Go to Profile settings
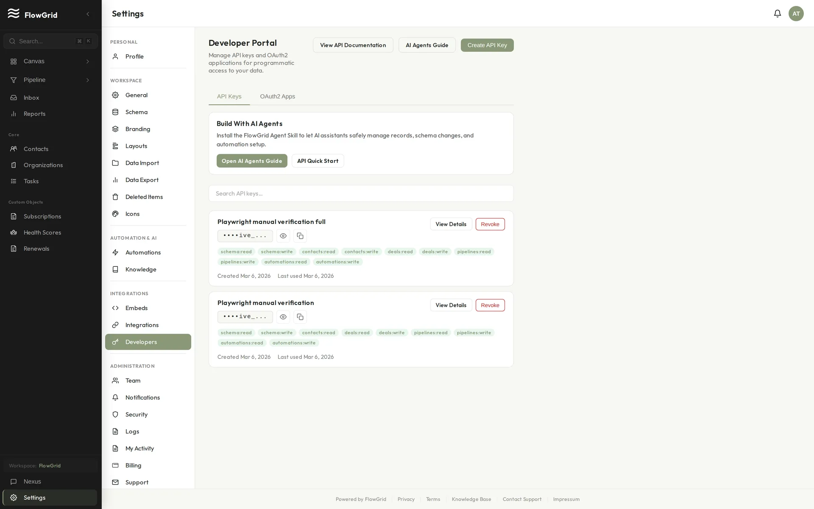 tap(148, 56)
